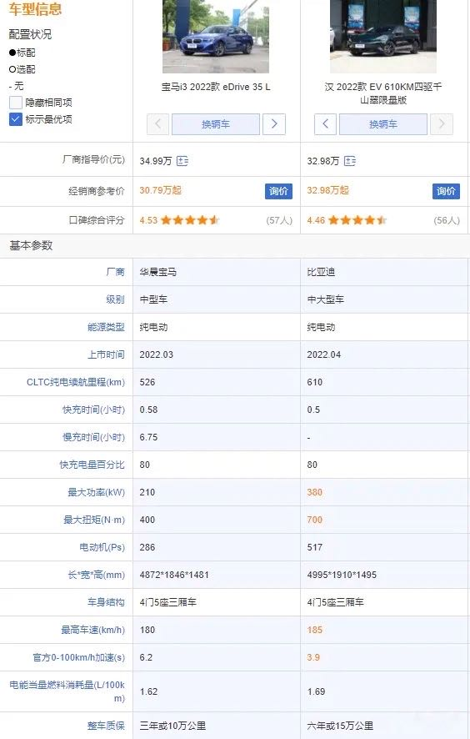Click 能源类型 parameter label

tap(106, 327)
